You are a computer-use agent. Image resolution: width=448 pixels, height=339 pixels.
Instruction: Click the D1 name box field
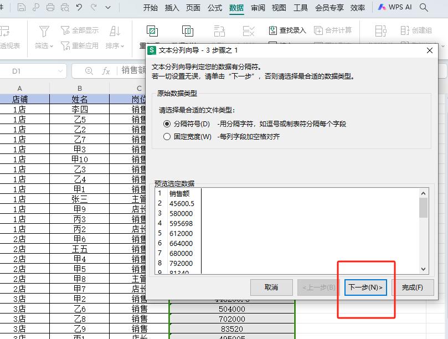tap(33, 71)
